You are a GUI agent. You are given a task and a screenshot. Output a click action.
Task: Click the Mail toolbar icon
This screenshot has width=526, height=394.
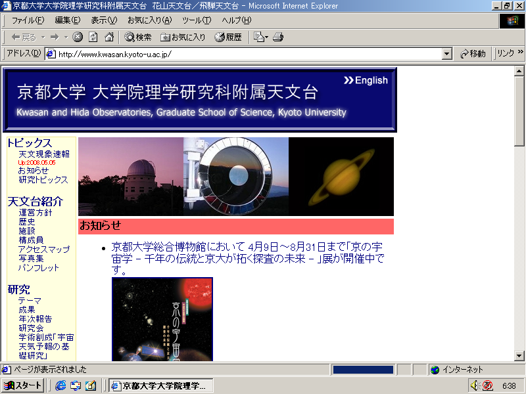[258, 37]
